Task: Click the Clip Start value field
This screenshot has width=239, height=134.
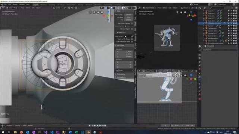Action: pos(128,17)
